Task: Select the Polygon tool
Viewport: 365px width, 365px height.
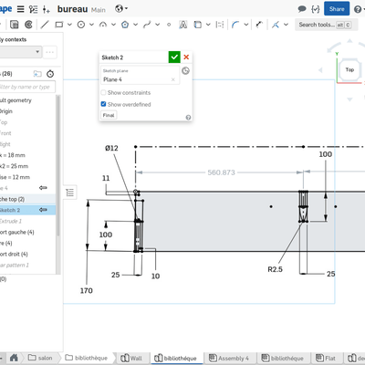Action: (125, 25)
